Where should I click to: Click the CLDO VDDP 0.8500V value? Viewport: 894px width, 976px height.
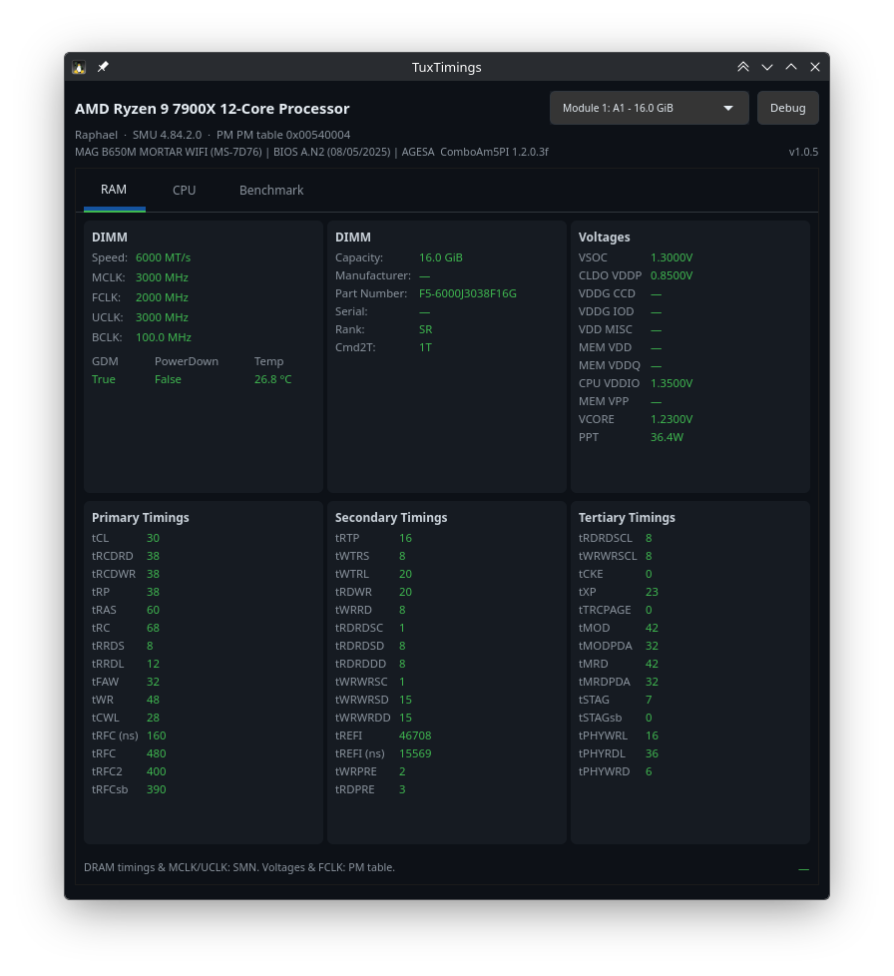click(x=671, y=275)
